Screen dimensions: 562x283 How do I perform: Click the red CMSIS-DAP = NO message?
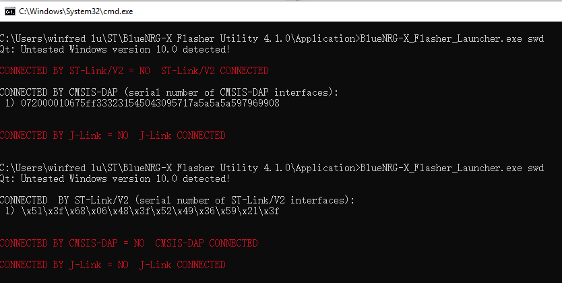[72, 243]
